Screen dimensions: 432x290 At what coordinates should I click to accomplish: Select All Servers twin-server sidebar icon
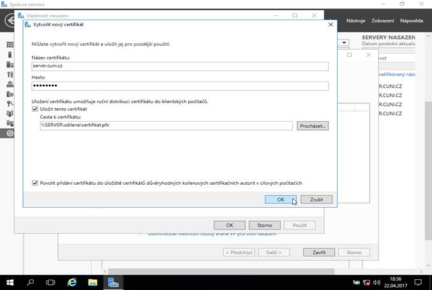[x=10, y=64]
